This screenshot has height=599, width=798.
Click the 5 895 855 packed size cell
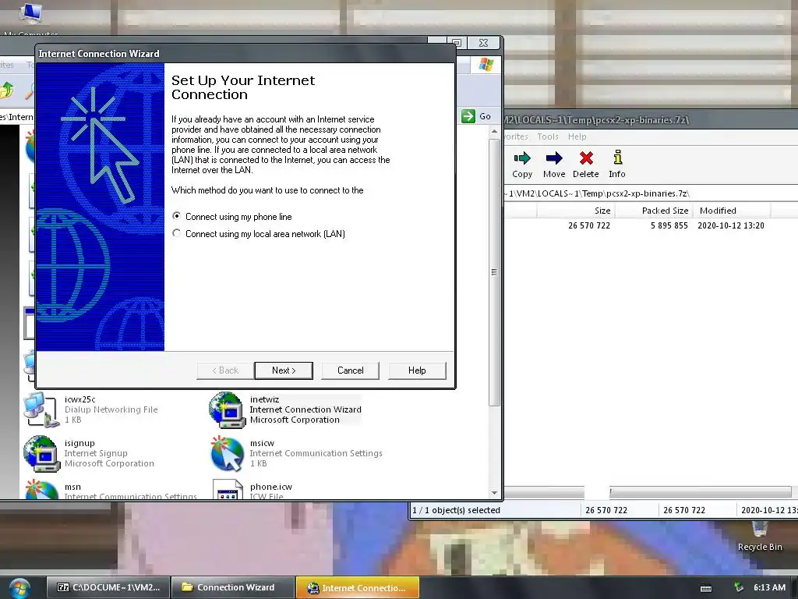[669, 225]
